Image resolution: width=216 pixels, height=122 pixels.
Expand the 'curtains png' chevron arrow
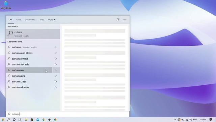click(x=56, y=76)
